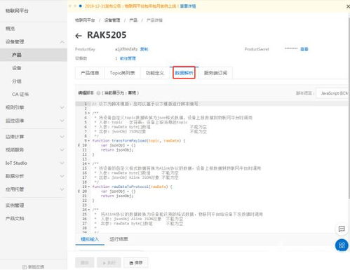Click info marker on code line 20

(x=79, y=191)
